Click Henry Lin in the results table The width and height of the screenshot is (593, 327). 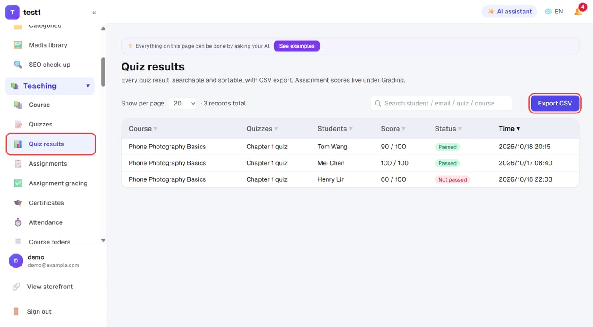(x=331, y=179)
